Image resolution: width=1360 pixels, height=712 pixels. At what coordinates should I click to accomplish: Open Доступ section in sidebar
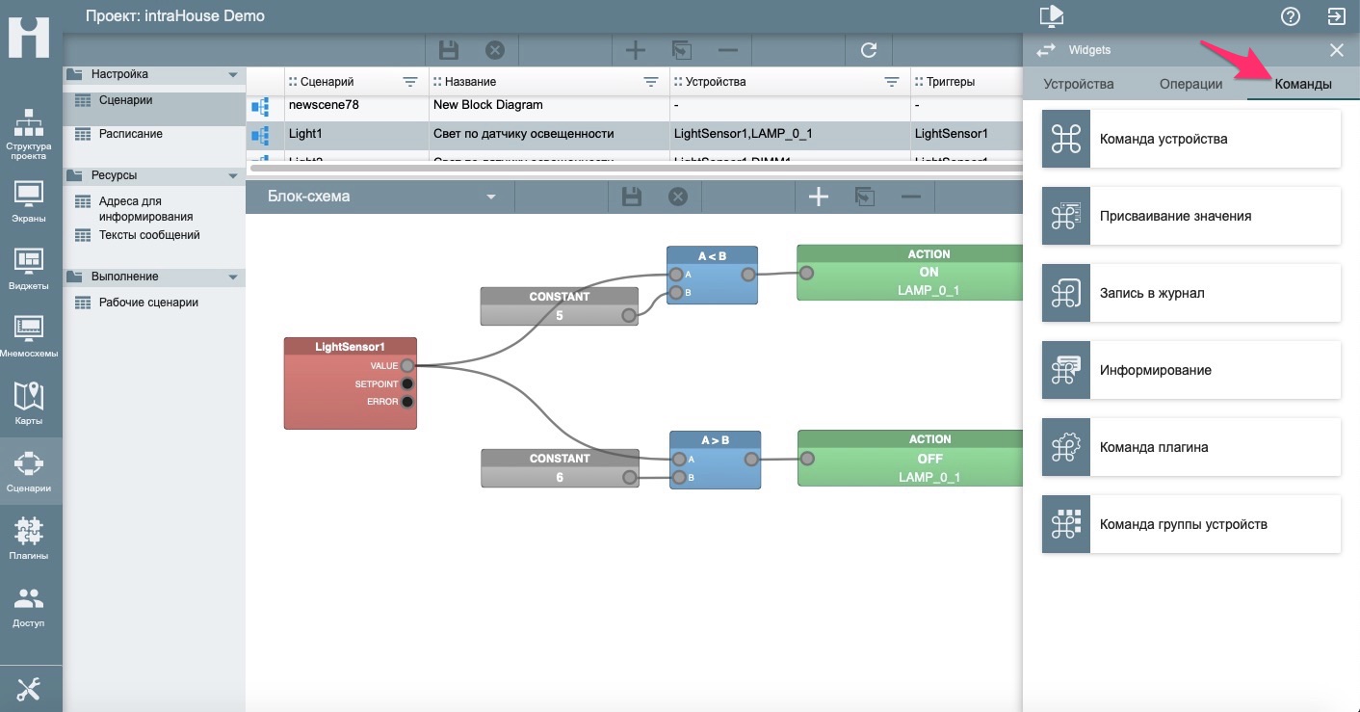point(31,606)
